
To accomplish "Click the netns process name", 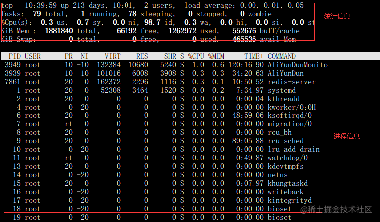I will tap(277, 175).
